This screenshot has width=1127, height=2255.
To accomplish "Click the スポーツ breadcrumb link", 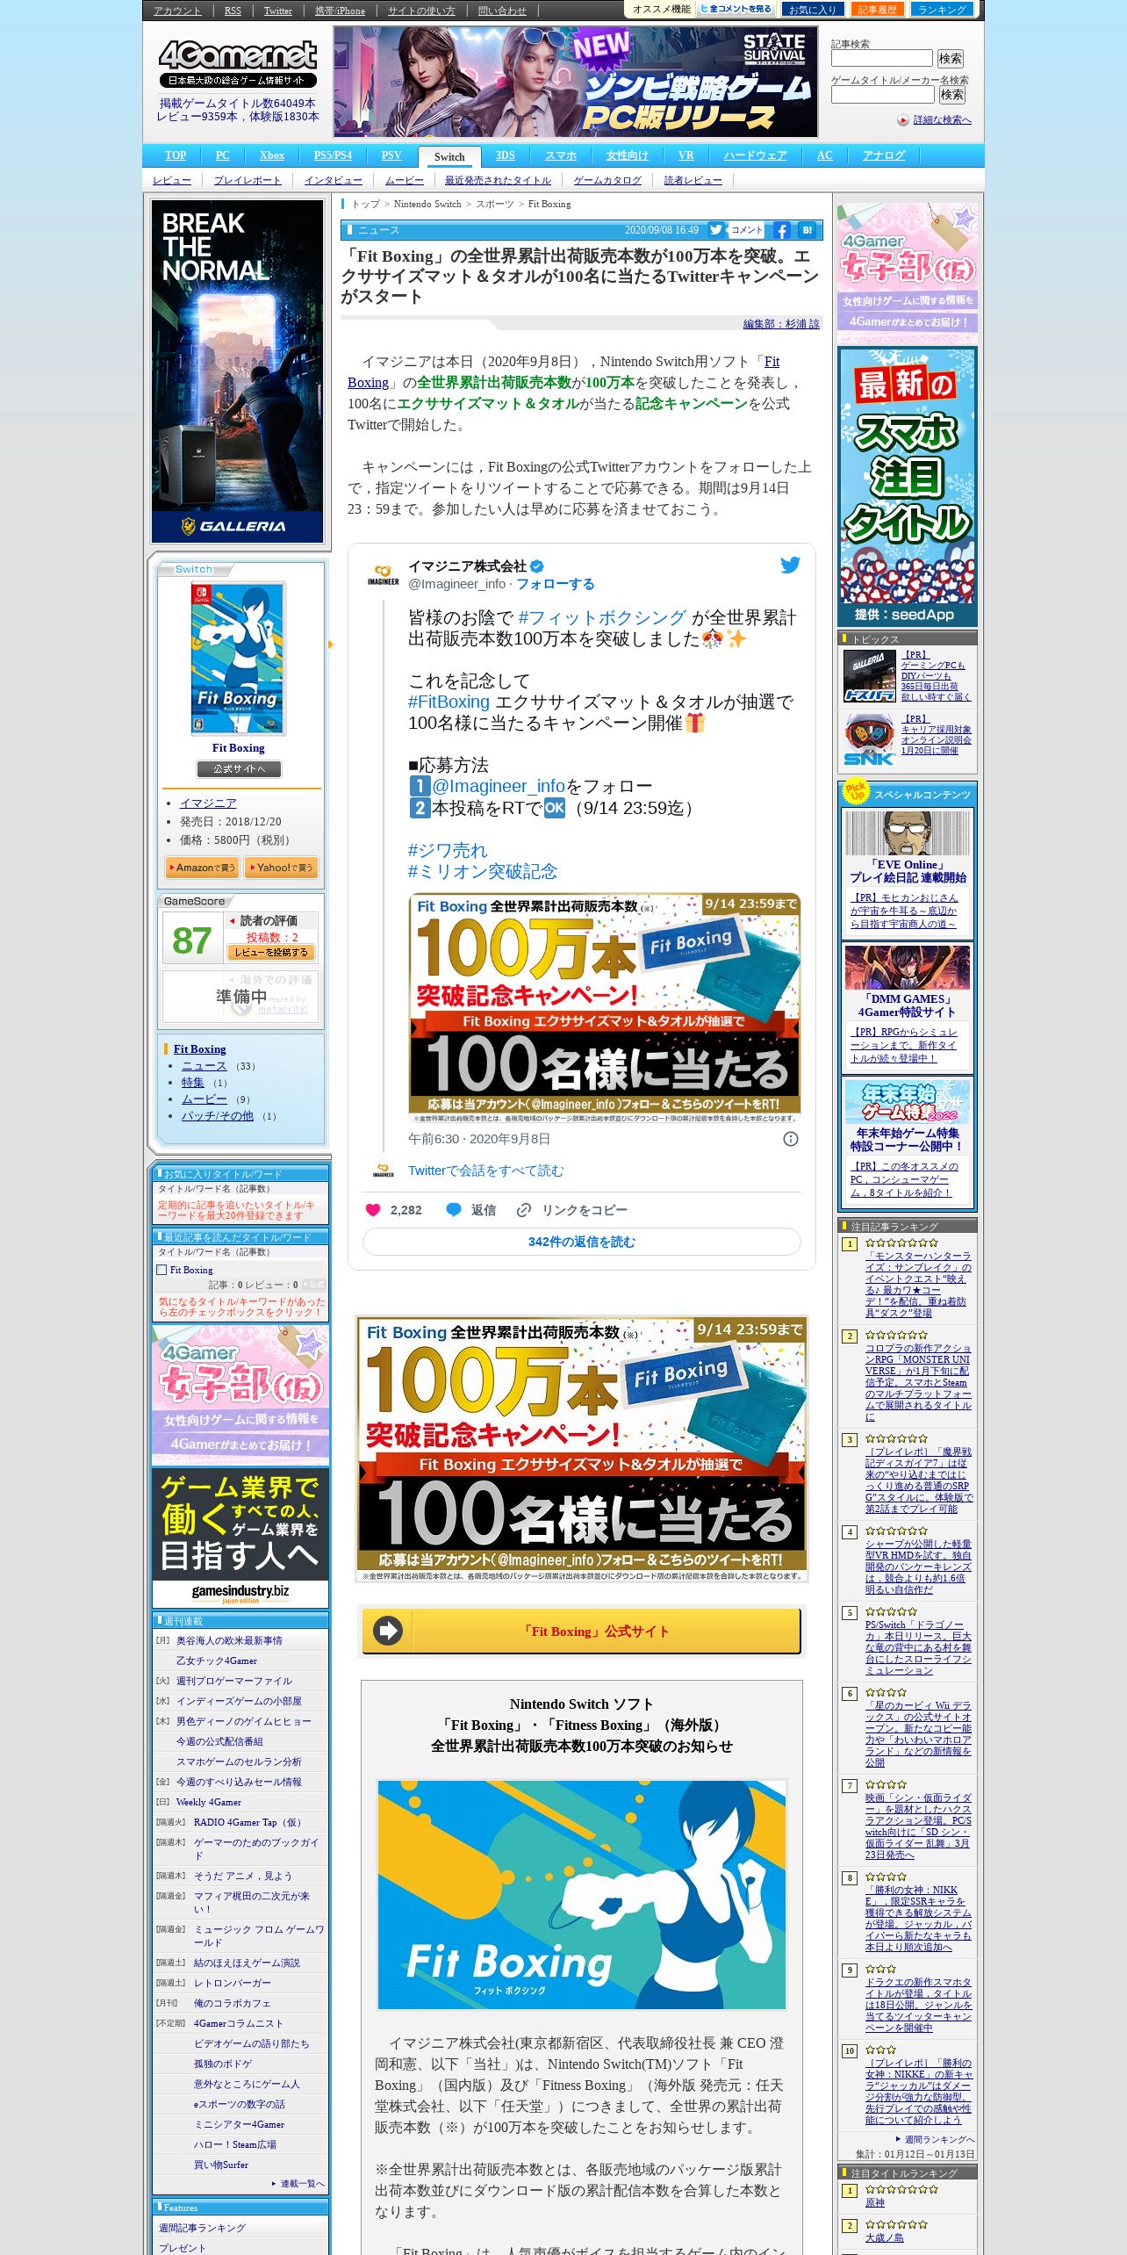I will (x=495, y=204).
